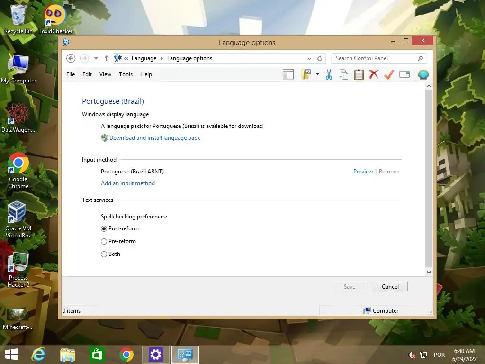Image resolution: width=485 pixels, height=364 pixels.
Task: Select the My Computer desktop icon
Action: 18,69
